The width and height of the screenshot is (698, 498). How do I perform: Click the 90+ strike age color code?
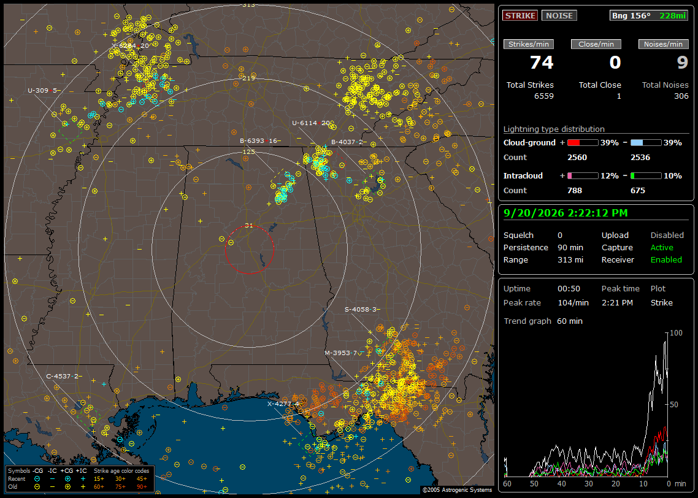[x=142, y=487]
